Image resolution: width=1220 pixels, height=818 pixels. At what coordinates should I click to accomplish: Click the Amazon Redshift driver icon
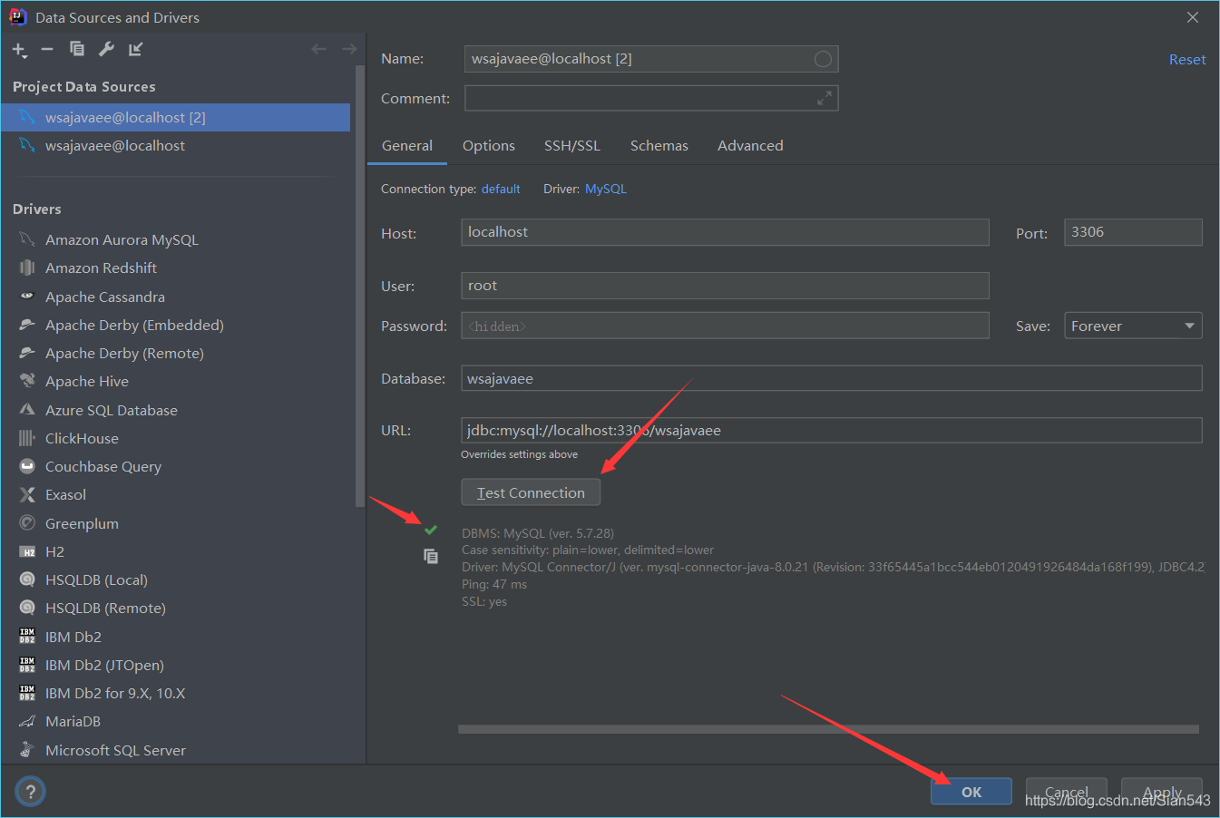27,268
